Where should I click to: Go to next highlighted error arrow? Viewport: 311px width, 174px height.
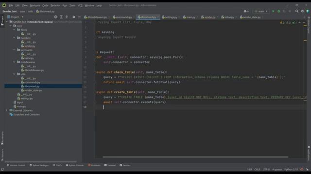click(x=304, y=23)
